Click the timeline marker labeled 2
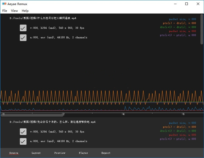The height and width of the screenshot is (158, 204). [x=64, y=114]
